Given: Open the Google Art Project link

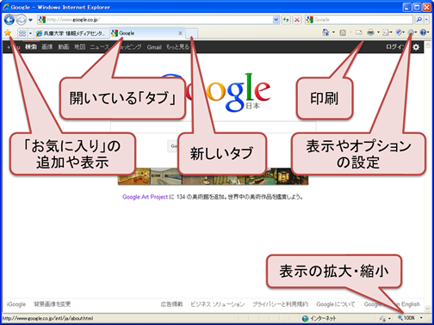Looking at the screenshot, I should pyautogui.click(x=145, y=197).
